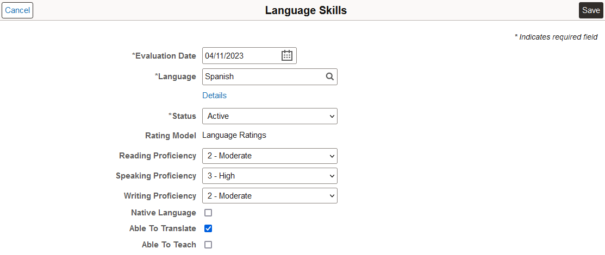605x255 pixels.
Task: Select the Language Skills page title
Action: [x=306, y=10]
